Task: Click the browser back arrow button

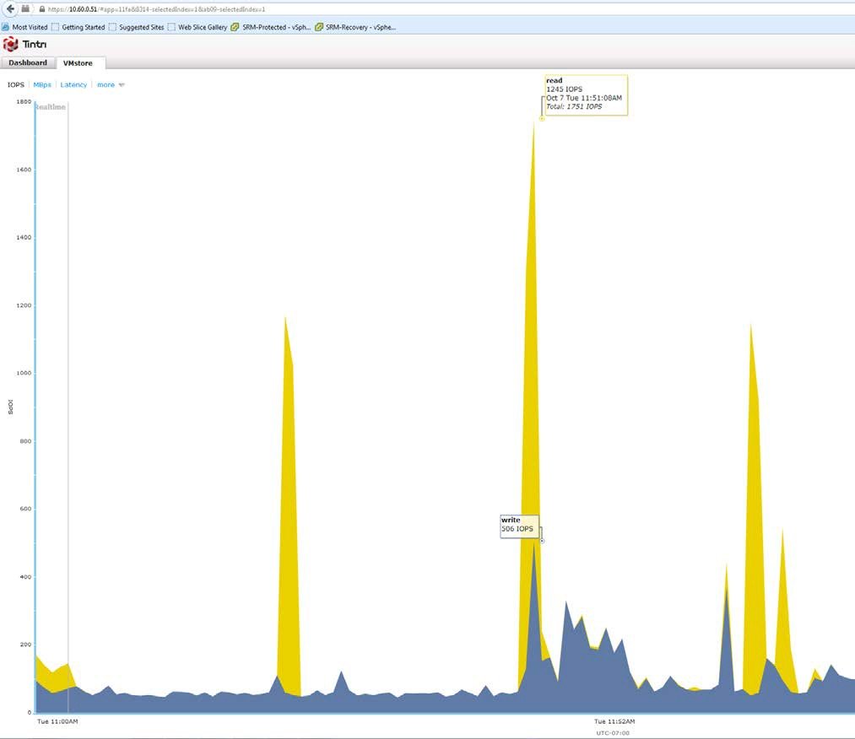Action: click(9, 8)
